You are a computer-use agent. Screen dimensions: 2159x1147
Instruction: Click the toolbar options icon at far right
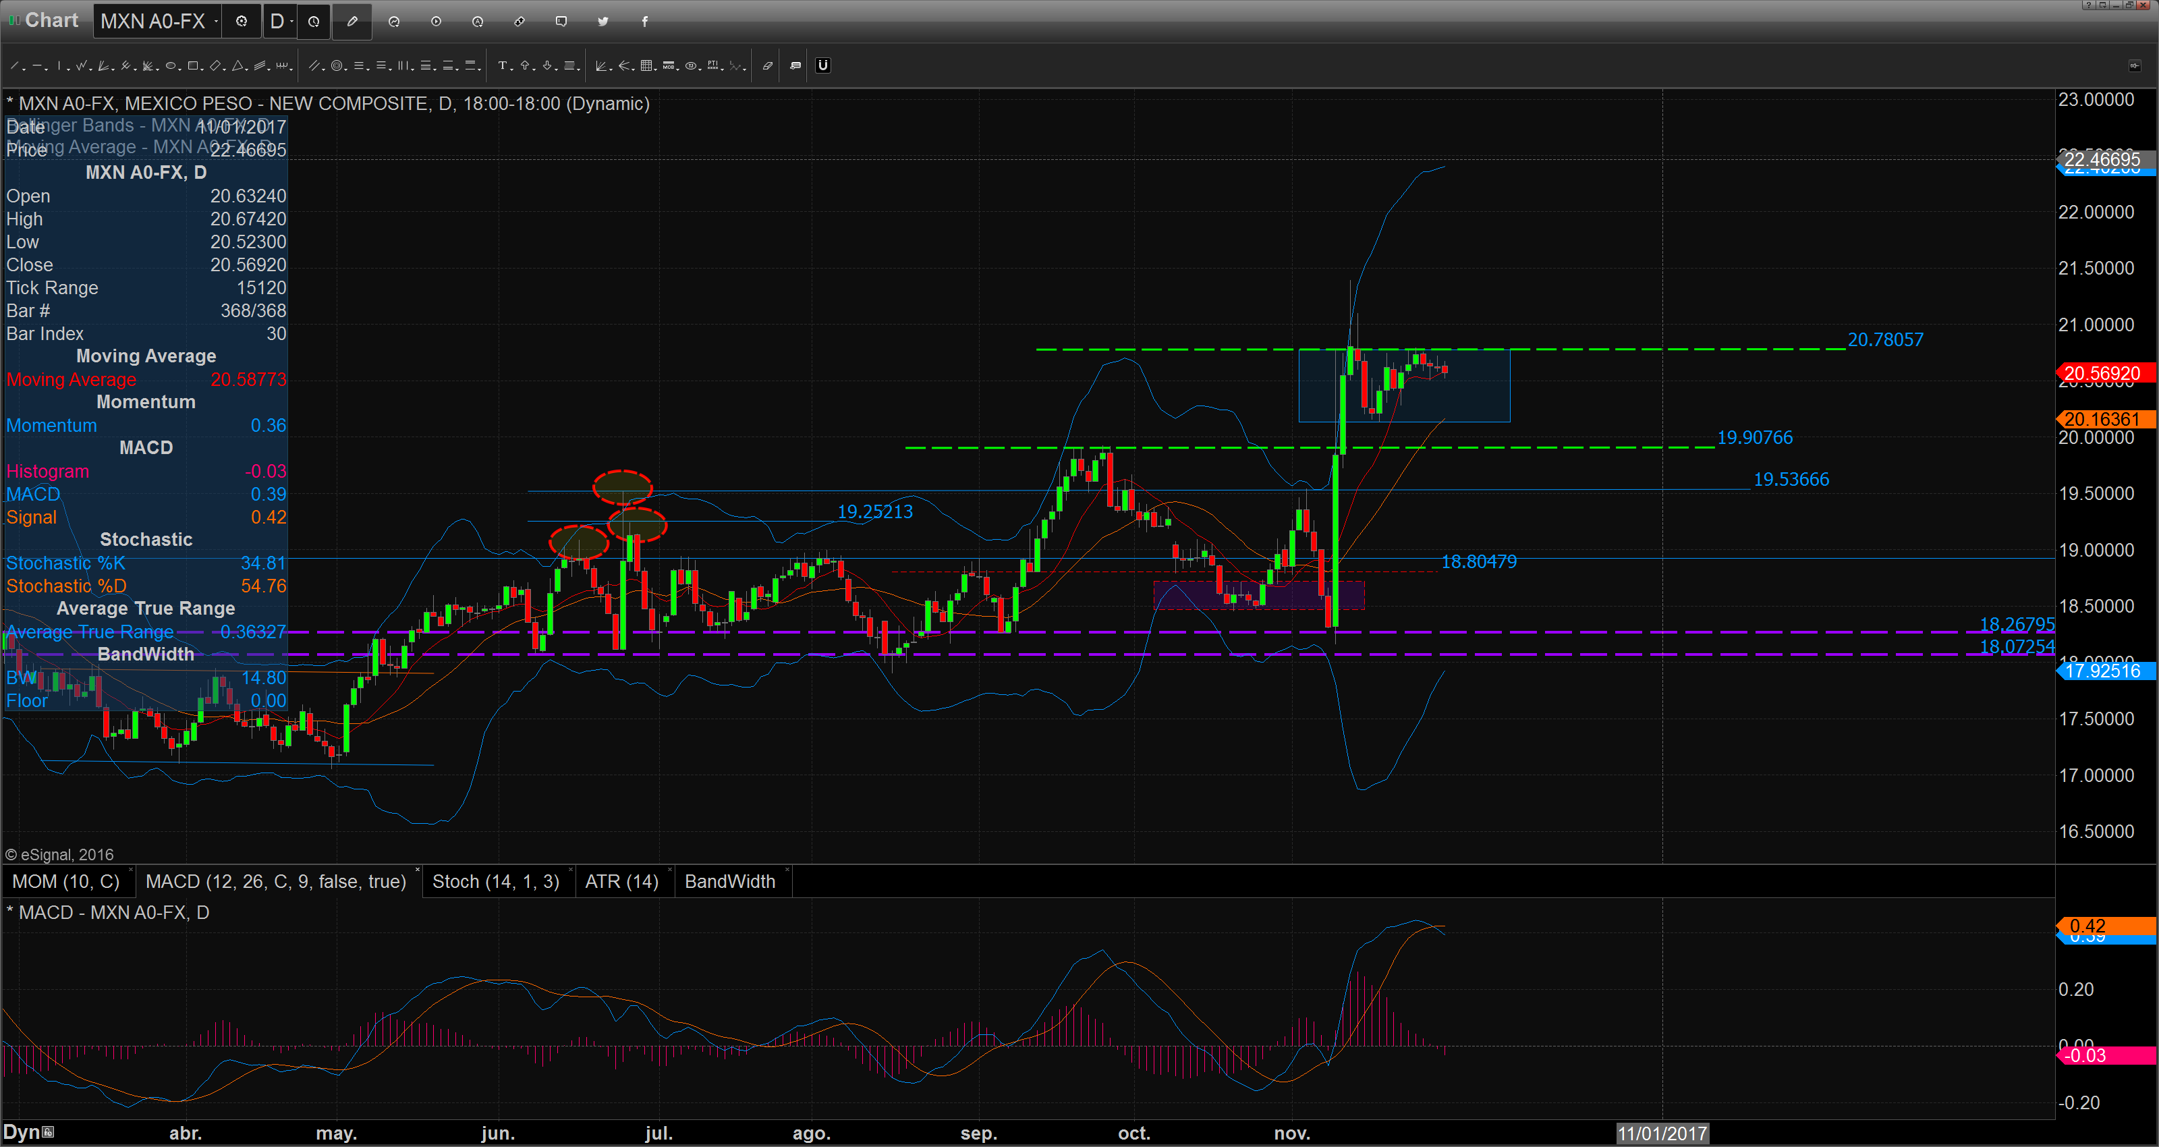[2134, 65]
